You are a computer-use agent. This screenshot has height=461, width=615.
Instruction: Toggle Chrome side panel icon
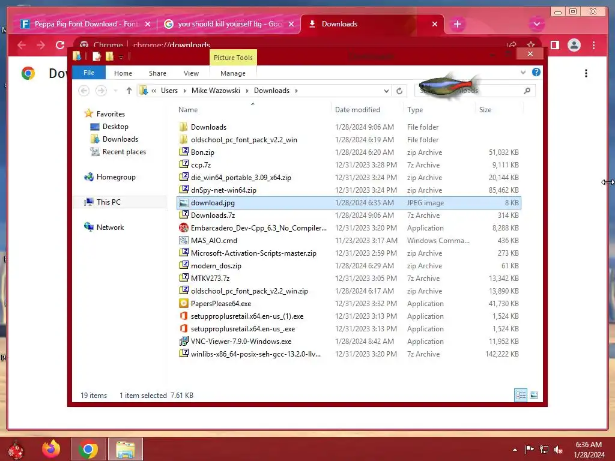pos(554,45)
